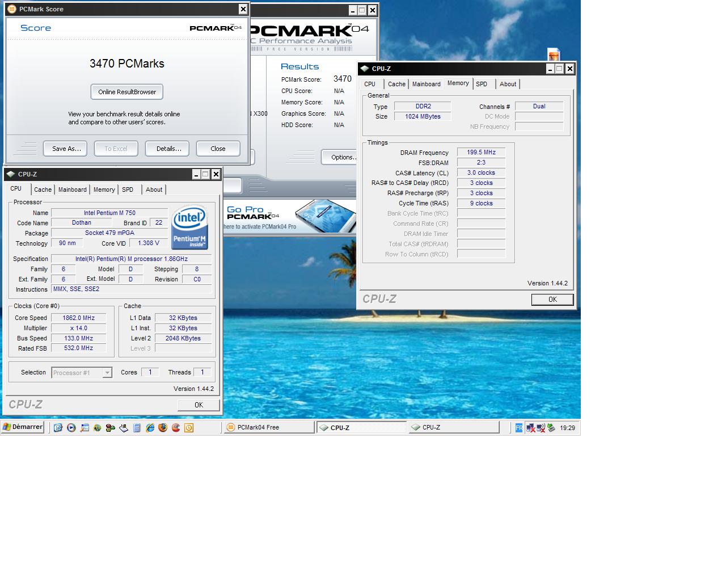
Task: Select the Mainboard tab in the CPU-Z Memory window
Action: (x=427, y=84)
